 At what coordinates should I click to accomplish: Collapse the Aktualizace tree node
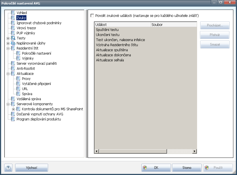tap(8, 74)
